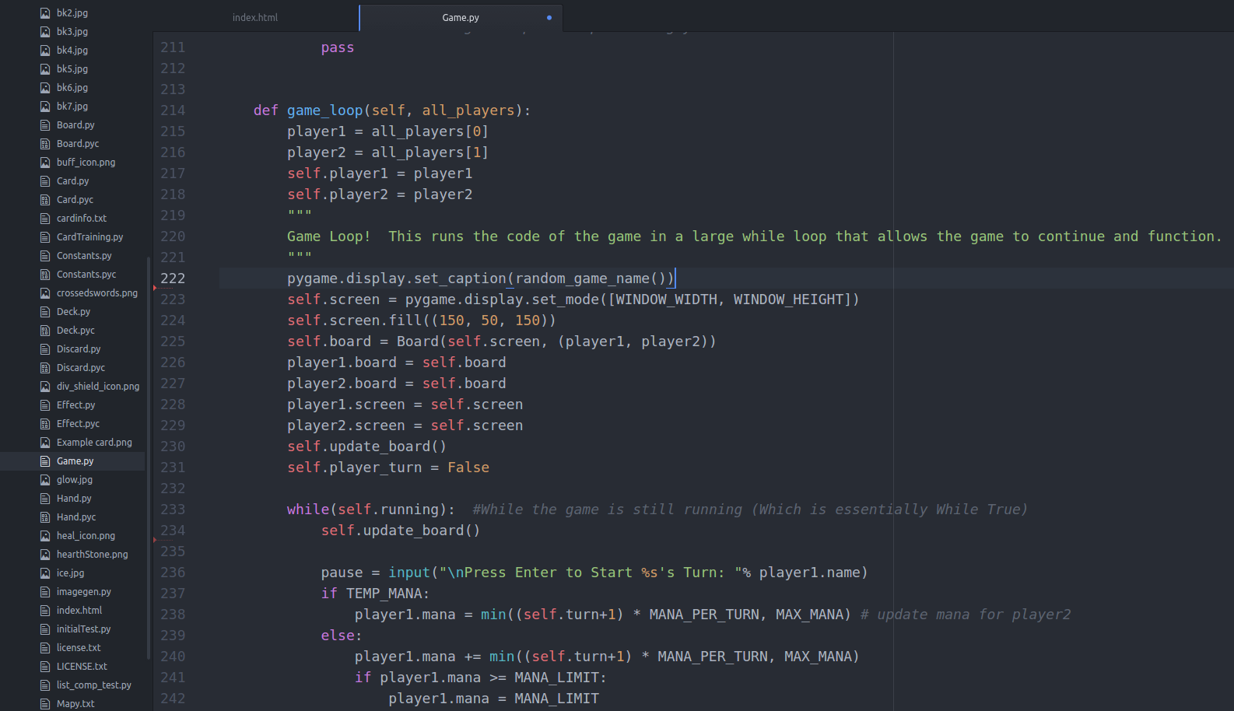Open imagegen.py in the file list

pyautogui.click(x=83, y=592)
